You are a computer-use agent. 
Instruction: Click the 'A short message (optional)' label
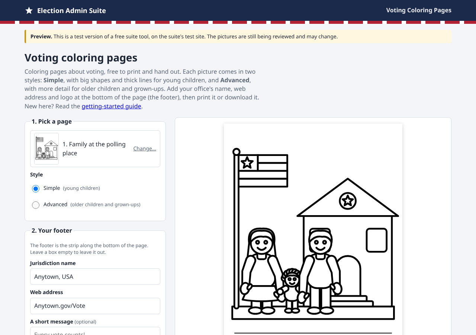point(63,322)
